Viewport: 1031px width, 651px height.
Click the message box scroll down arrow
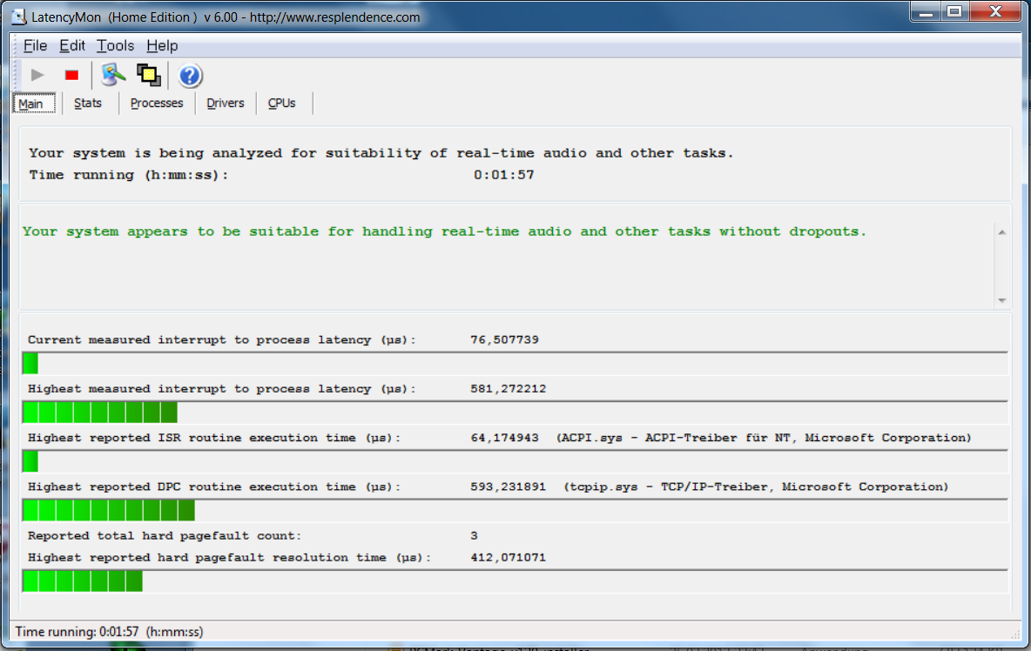pyautogui.click(x=1002, y=300)
